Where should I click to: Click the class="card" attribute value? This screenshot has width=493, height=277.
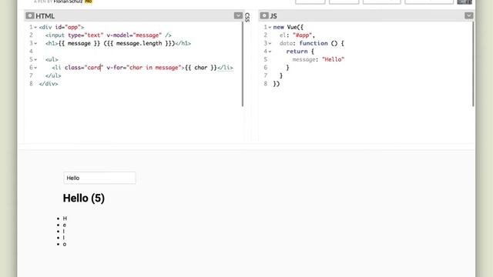coord(94,68)
